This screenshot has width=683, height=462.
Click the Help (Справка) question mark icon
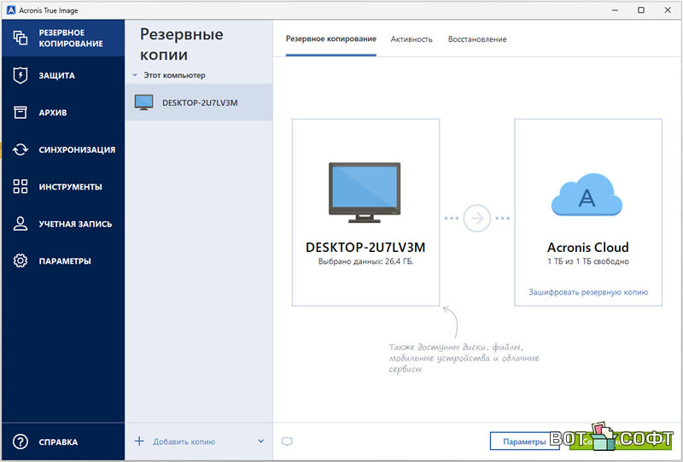pyautogui.click(x=20, y=442)
